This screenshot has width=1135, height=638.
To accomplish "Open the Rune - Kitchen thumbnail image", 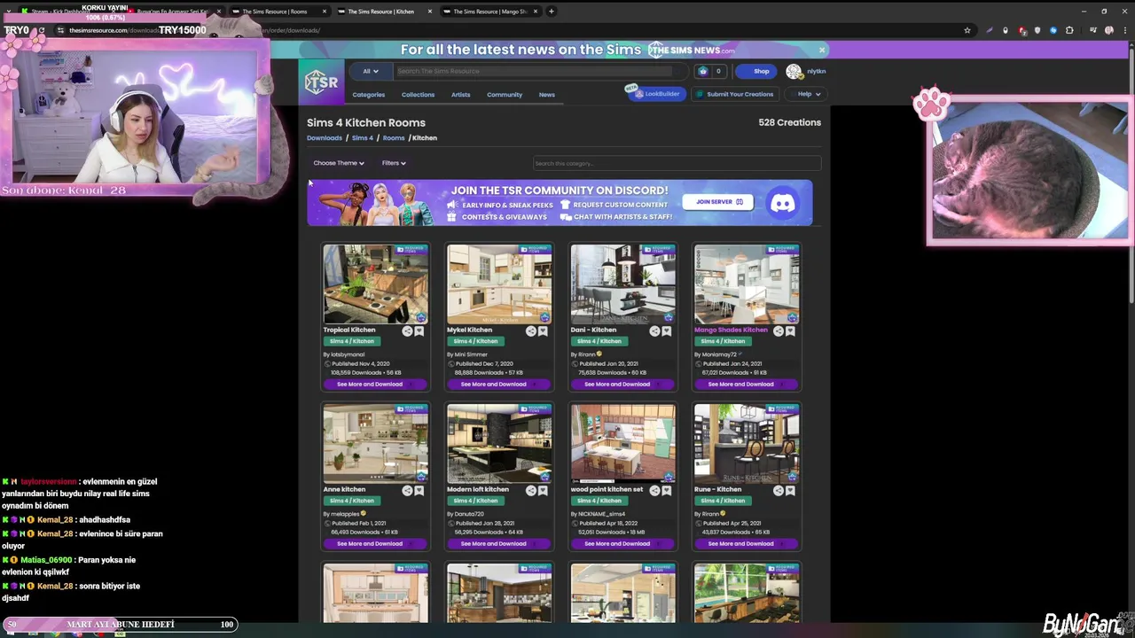I will (x=747, y=444).
